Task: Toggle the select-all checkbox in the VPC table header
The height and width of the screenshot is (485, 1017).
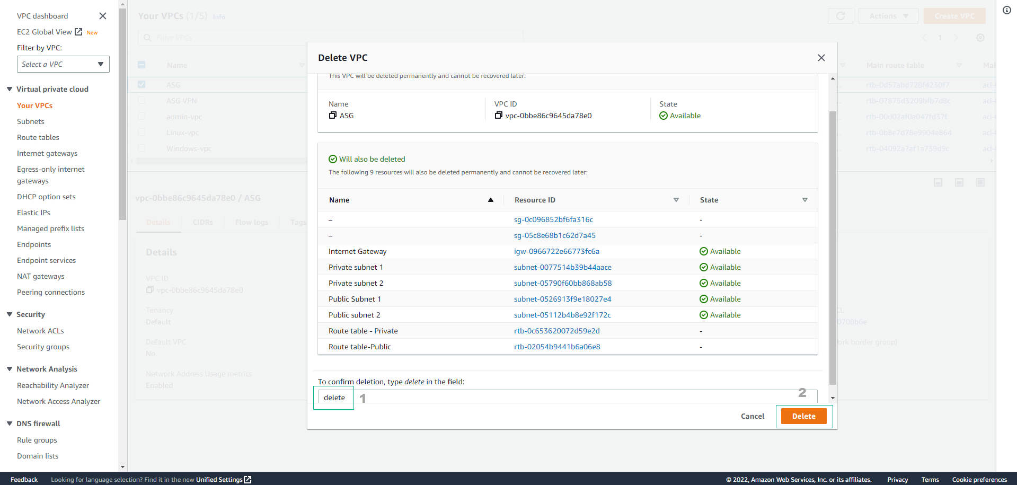Action: 142,65
